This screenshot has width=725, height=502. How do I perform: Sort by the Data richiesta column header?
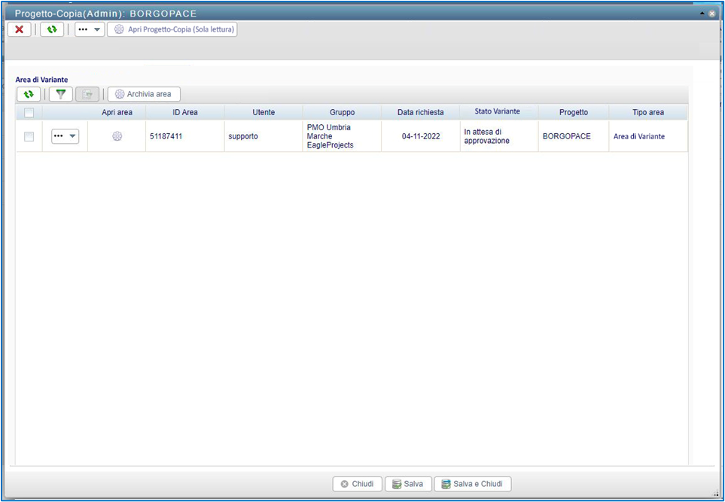coord(420,112)
